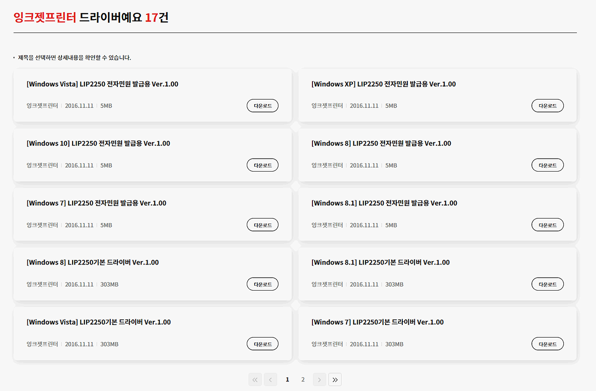Download the Windows Vista LIP2250기본 드라이버

[x=262, y=344]
